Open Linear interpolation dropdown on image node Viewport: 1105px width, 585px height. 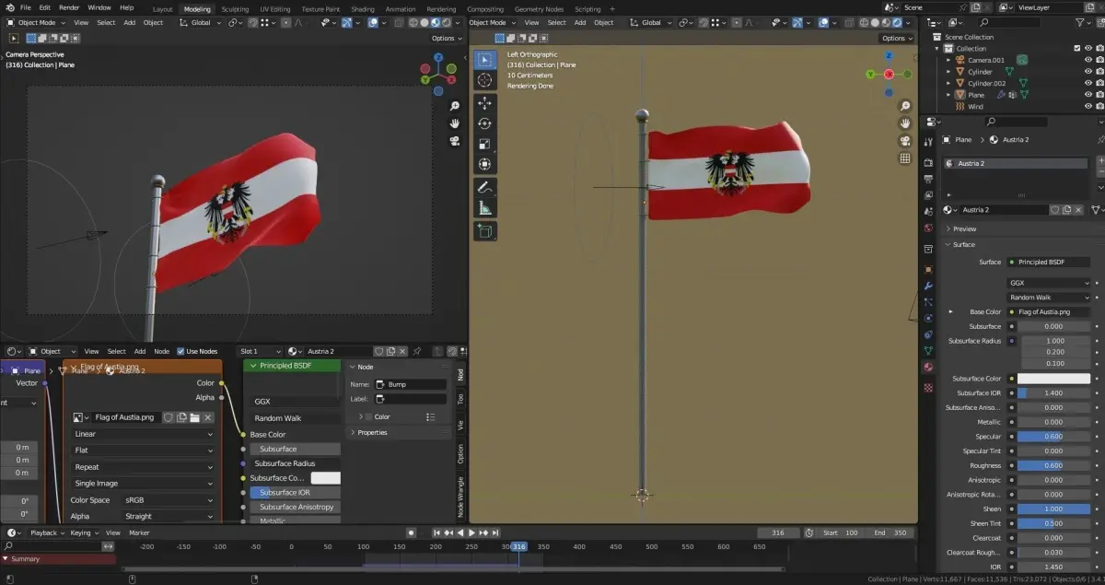pyautogui.click(x=143, y=434)
